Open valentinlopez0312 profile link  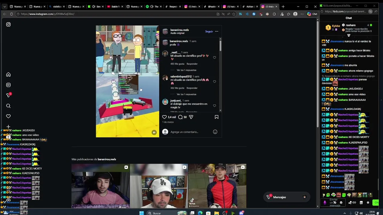tap(181, 76)
